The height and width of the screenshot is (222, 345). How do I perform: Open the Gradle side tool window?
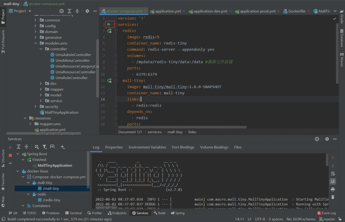[x=342, y=17]
